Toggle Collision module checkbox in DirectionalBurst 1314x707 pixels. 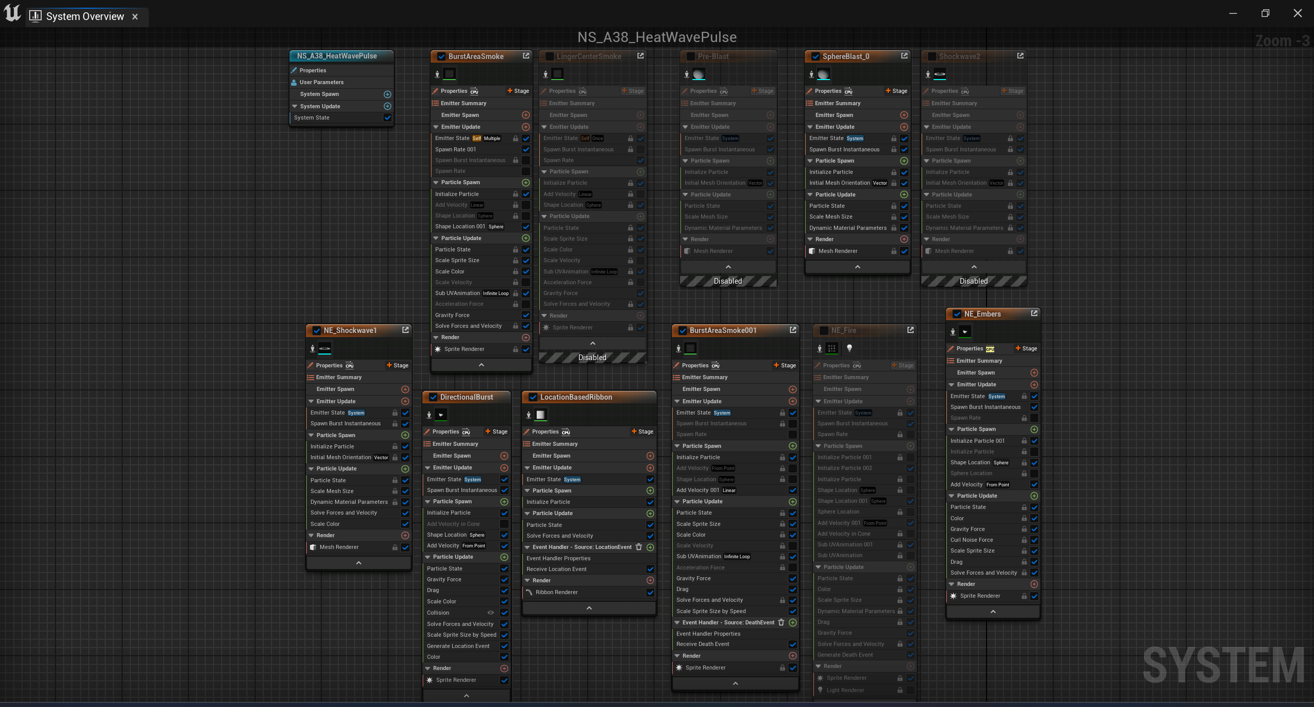[x=504, y=613]
